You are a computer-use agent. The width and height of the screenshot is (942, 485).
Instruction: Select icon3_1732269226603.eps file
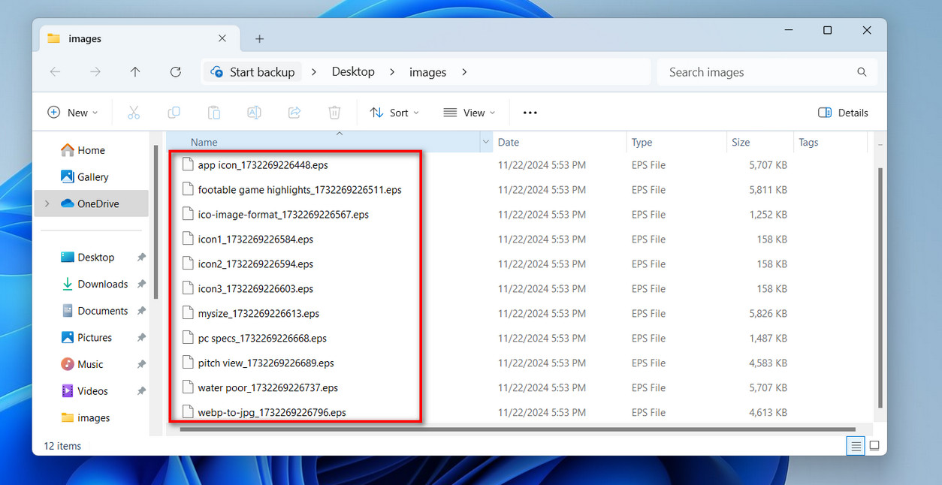(x=248, y=289)
